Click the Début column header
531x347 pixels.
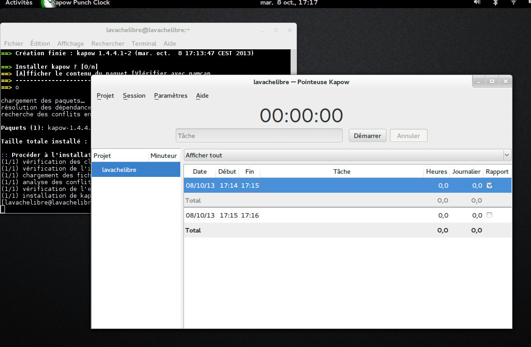[x=227, y=171]
